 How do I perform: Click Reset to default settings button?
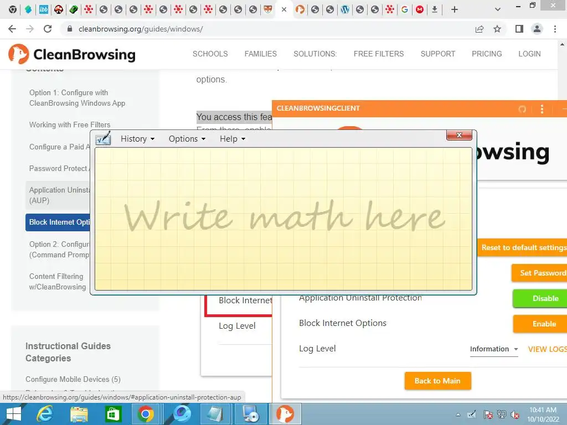[x=523, y=247]
